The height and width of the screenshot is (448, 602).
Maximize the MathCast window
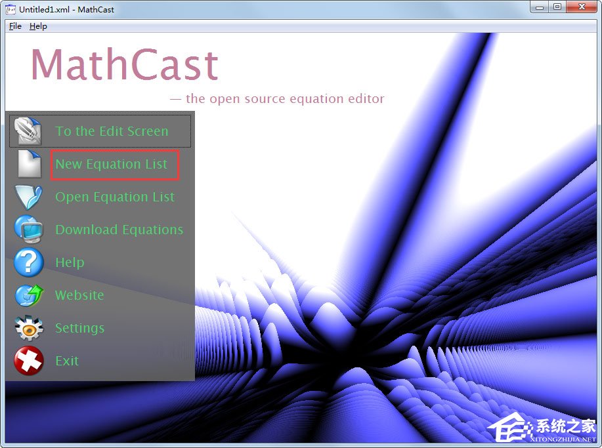point(557,7)
